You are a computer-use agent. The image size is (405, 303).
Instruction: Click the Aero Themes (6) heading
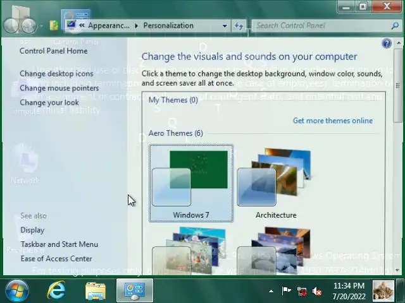pos(176,133)
